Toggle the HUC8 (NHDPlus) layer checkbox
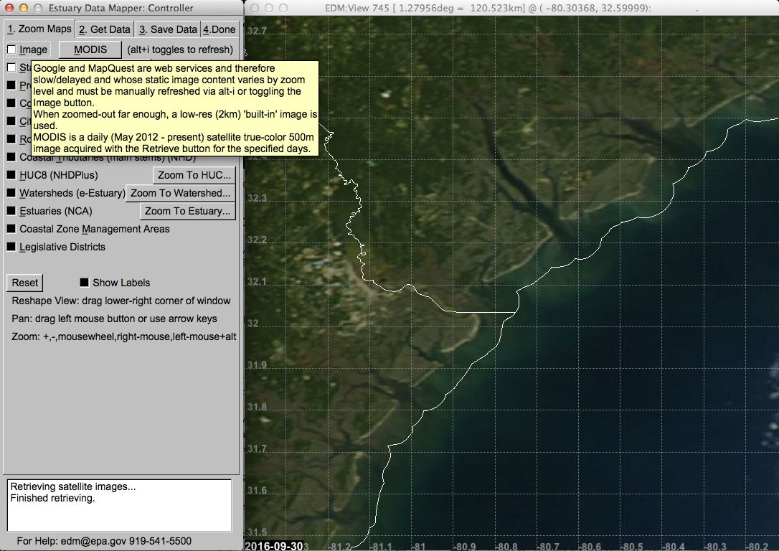This screenshot has height=551, width=779. coord(11,175)
